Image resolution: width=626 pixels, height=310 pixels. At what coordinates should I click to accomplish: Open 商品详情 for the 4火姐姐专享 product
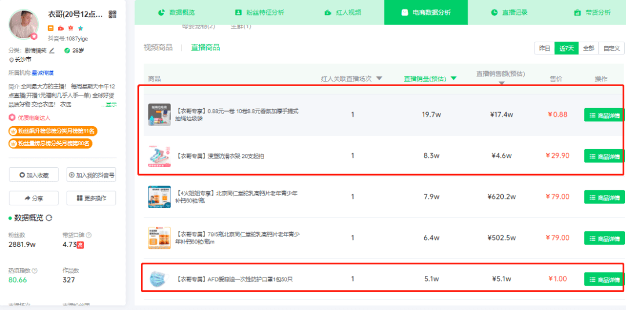point(604,197)
